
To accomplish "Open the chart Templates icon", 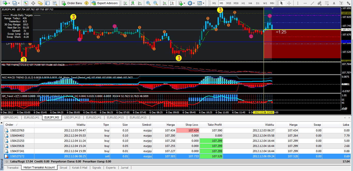I will [199, 3].
